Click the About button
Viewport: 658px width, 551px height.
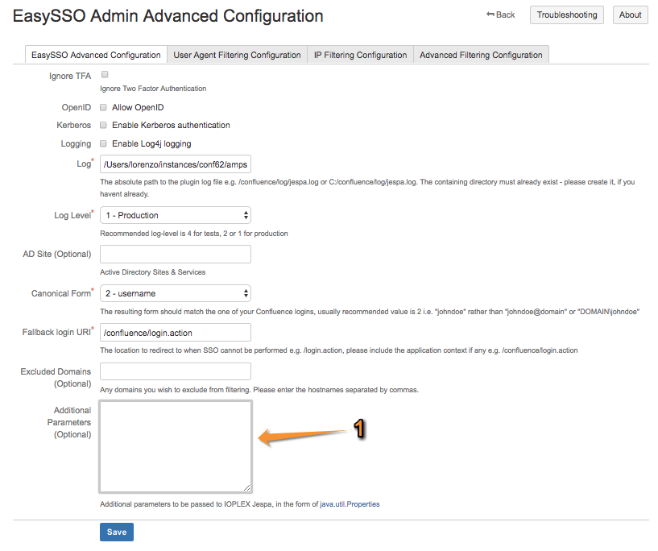[x=630, y=14]
